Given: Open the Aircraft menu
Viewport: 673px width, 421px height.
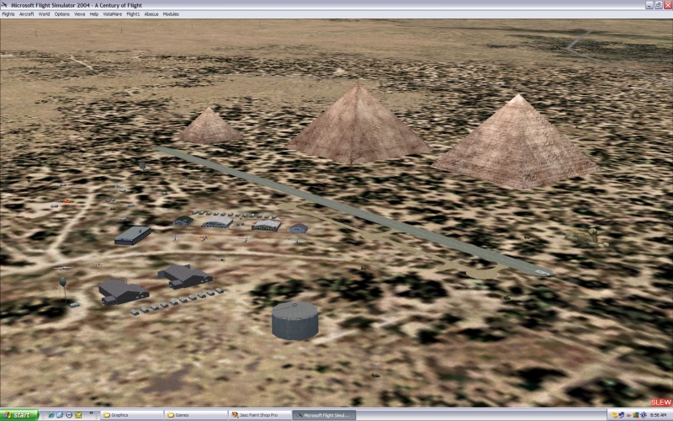Looking at the screenshot, I should (x=27, y=14).
